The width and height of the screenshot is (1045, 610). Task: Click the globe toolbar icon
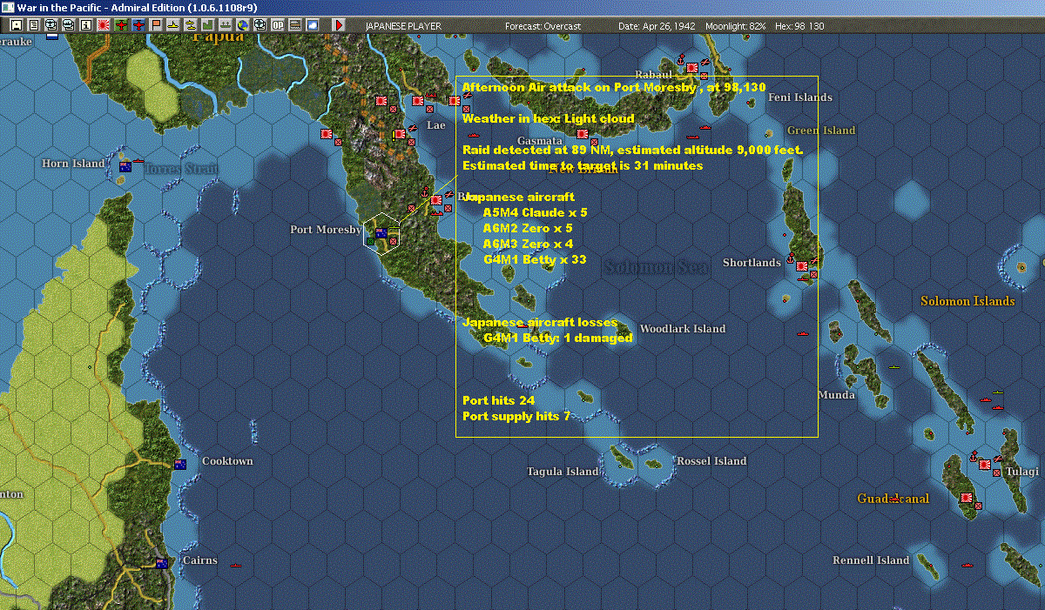coord(241,25)
